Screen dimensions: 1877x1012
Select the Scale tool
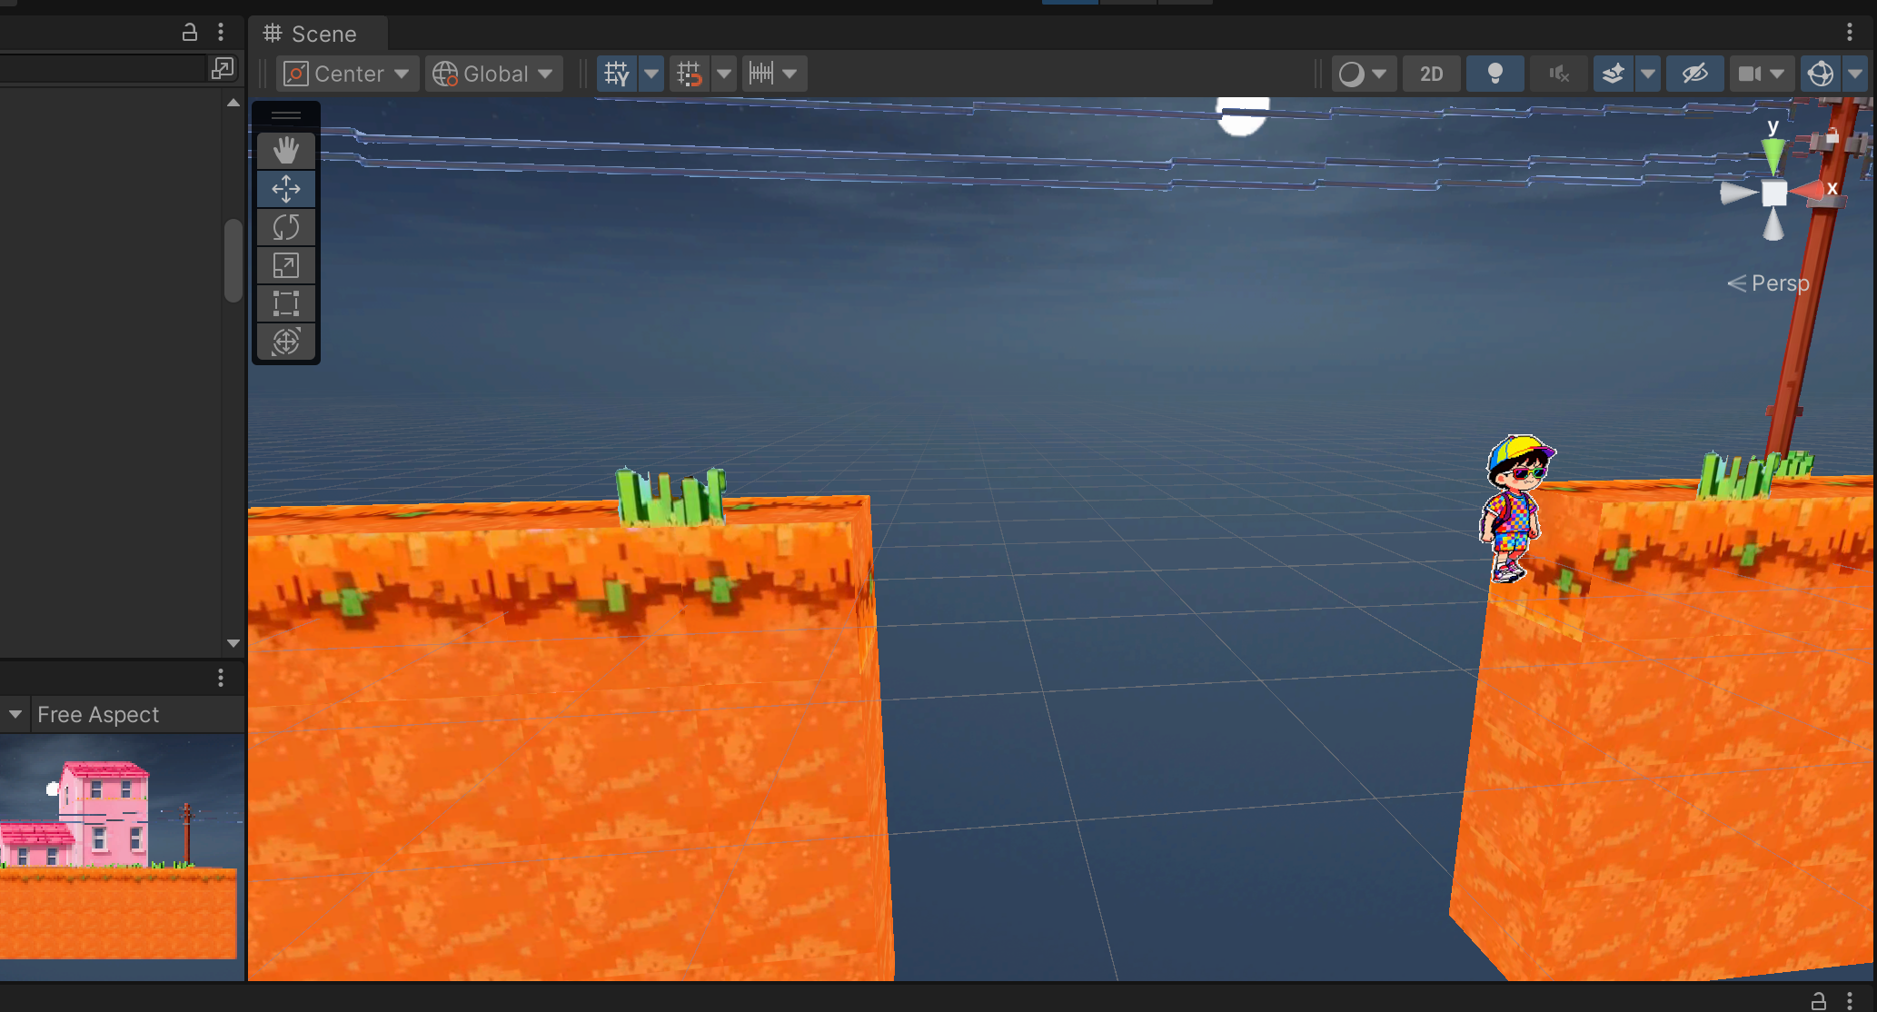click(286, 265)
